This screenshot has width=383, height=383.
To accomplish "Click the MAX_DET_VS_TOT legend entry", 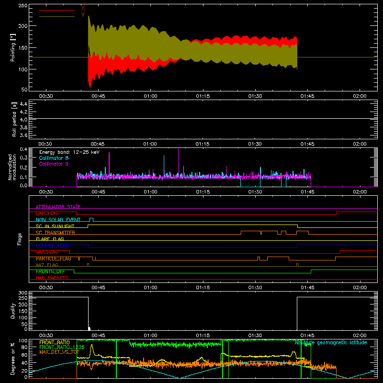I will [59, 352].
